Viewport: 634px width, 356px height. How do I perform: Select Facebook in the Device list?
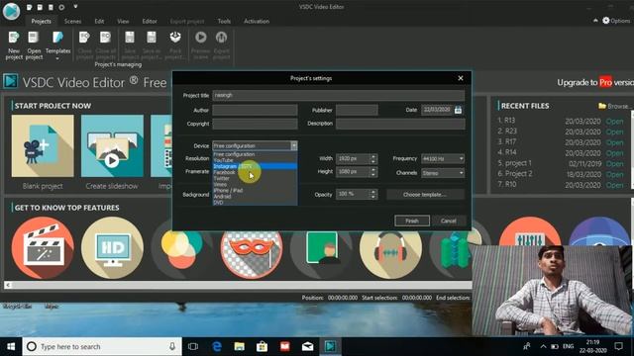coord(255,172)
